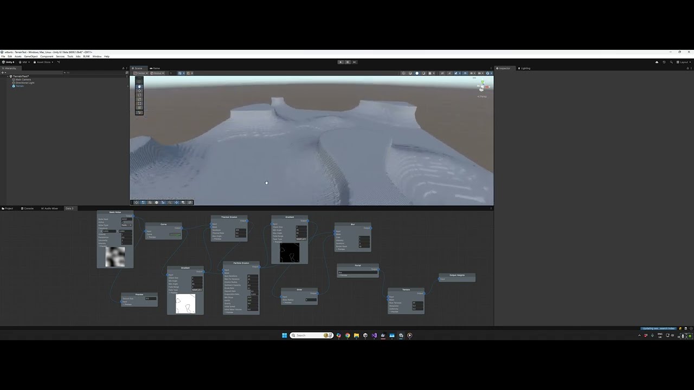Click the Node Seed field in Basic Noise
Image resolution: width=694 pixels, height=390 pixels.
point(126,219)
